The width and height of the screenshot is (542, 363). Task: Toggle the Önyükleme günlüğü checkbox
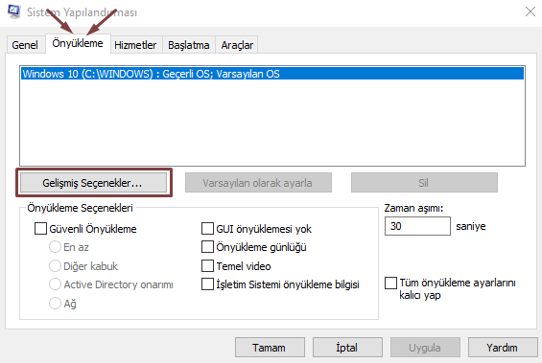click(207, 247)
